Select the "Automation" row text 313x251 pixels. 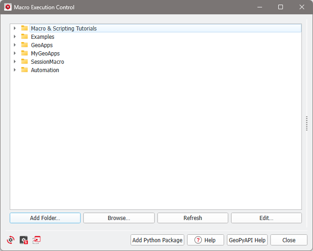coord(45,70)
